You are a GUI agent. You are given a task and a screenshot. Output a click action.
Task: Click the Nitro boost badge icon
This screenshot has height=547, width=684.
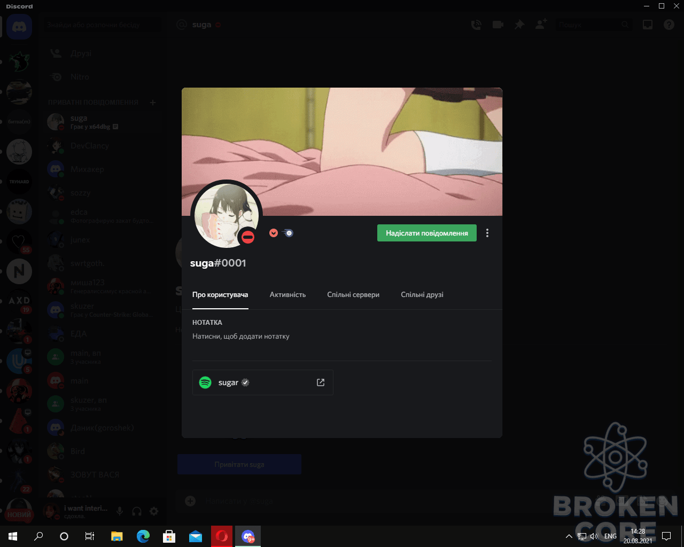[287, 233]
